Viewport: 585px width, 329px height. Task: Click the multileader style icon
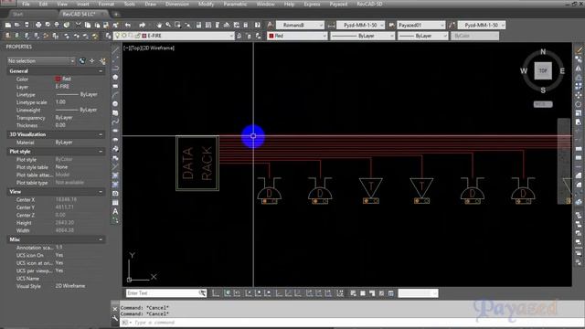click(452, 25)
